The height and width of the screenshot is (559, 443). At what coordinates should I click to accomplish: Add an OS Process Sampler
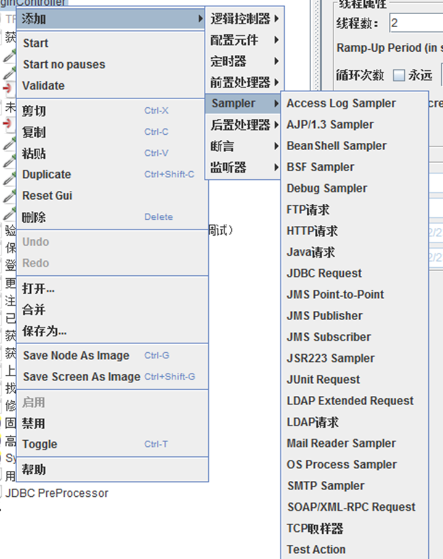tap(355, 464)
